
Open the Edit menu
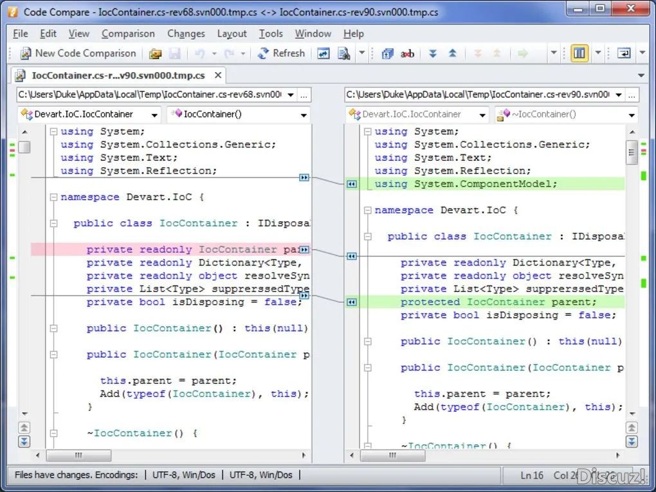coord(48,33)
